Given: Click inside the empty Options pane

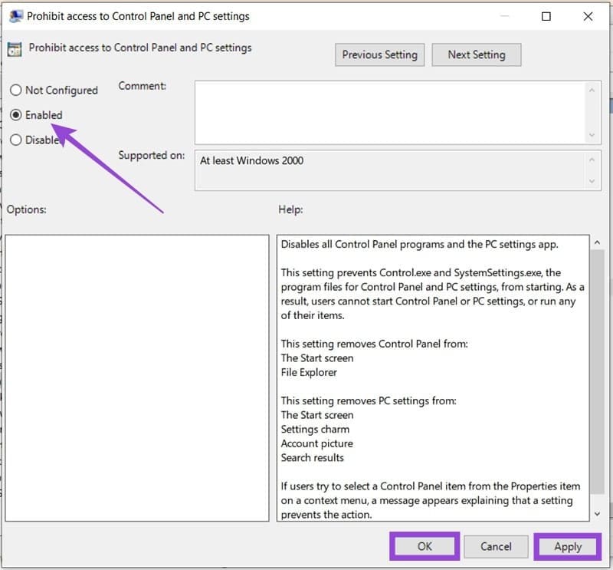Looking at the screenshot, I should coord(136,377).
